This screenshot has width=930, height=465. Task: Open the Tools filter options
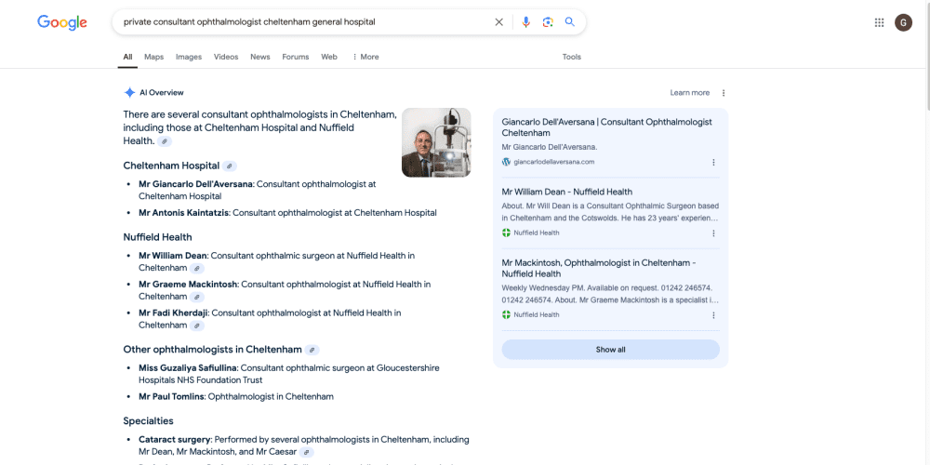571,57
